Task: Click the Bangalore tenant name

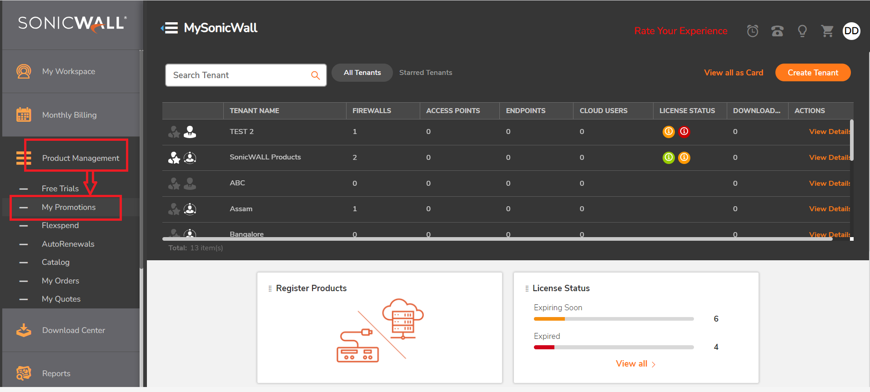Action: 246,234
